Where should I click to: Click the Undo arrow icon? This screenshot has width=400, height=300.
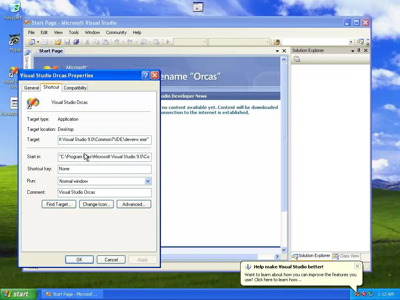116,42
